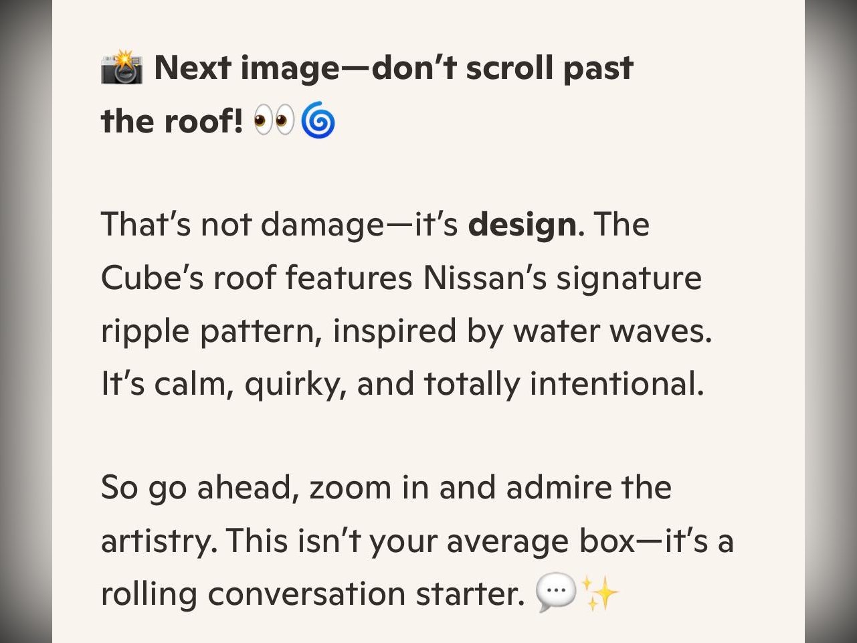Image resolution: width=857 pixels, height=643 pixels.
Task: Click the blue cyclone spiral emoji
Action: point(318,122)
